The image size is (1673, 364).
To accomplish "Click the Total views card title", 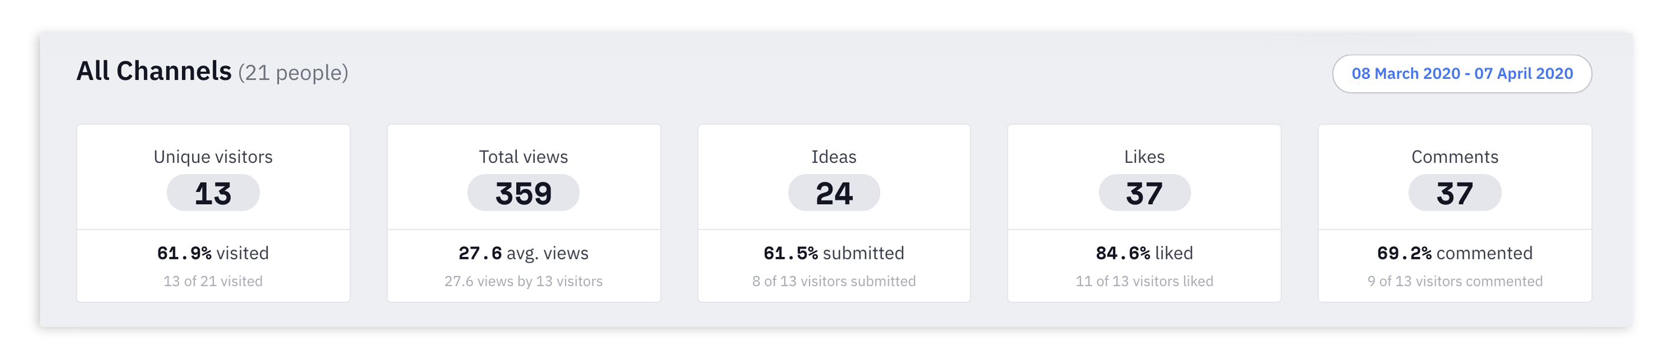I will coord(524,156).
